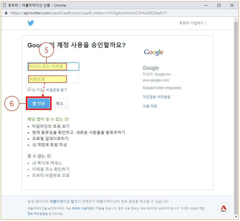
Task: Click the scrollbar up arrow
Action: coord(236,19)
